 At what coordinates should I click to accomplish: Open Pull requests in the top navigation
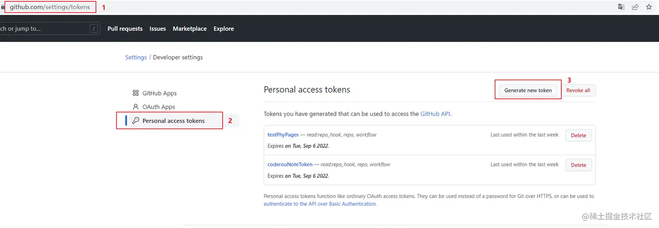[125, 29]
